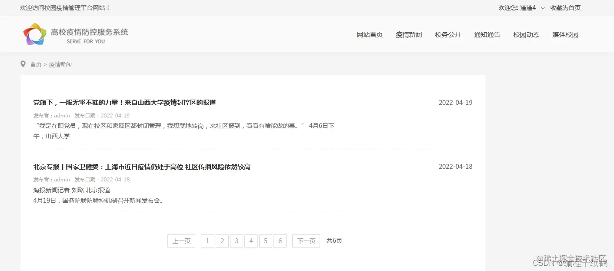Click the colorful pentagon site logo
The height and width of the screenshot is (271, 614).
point(35,34)
